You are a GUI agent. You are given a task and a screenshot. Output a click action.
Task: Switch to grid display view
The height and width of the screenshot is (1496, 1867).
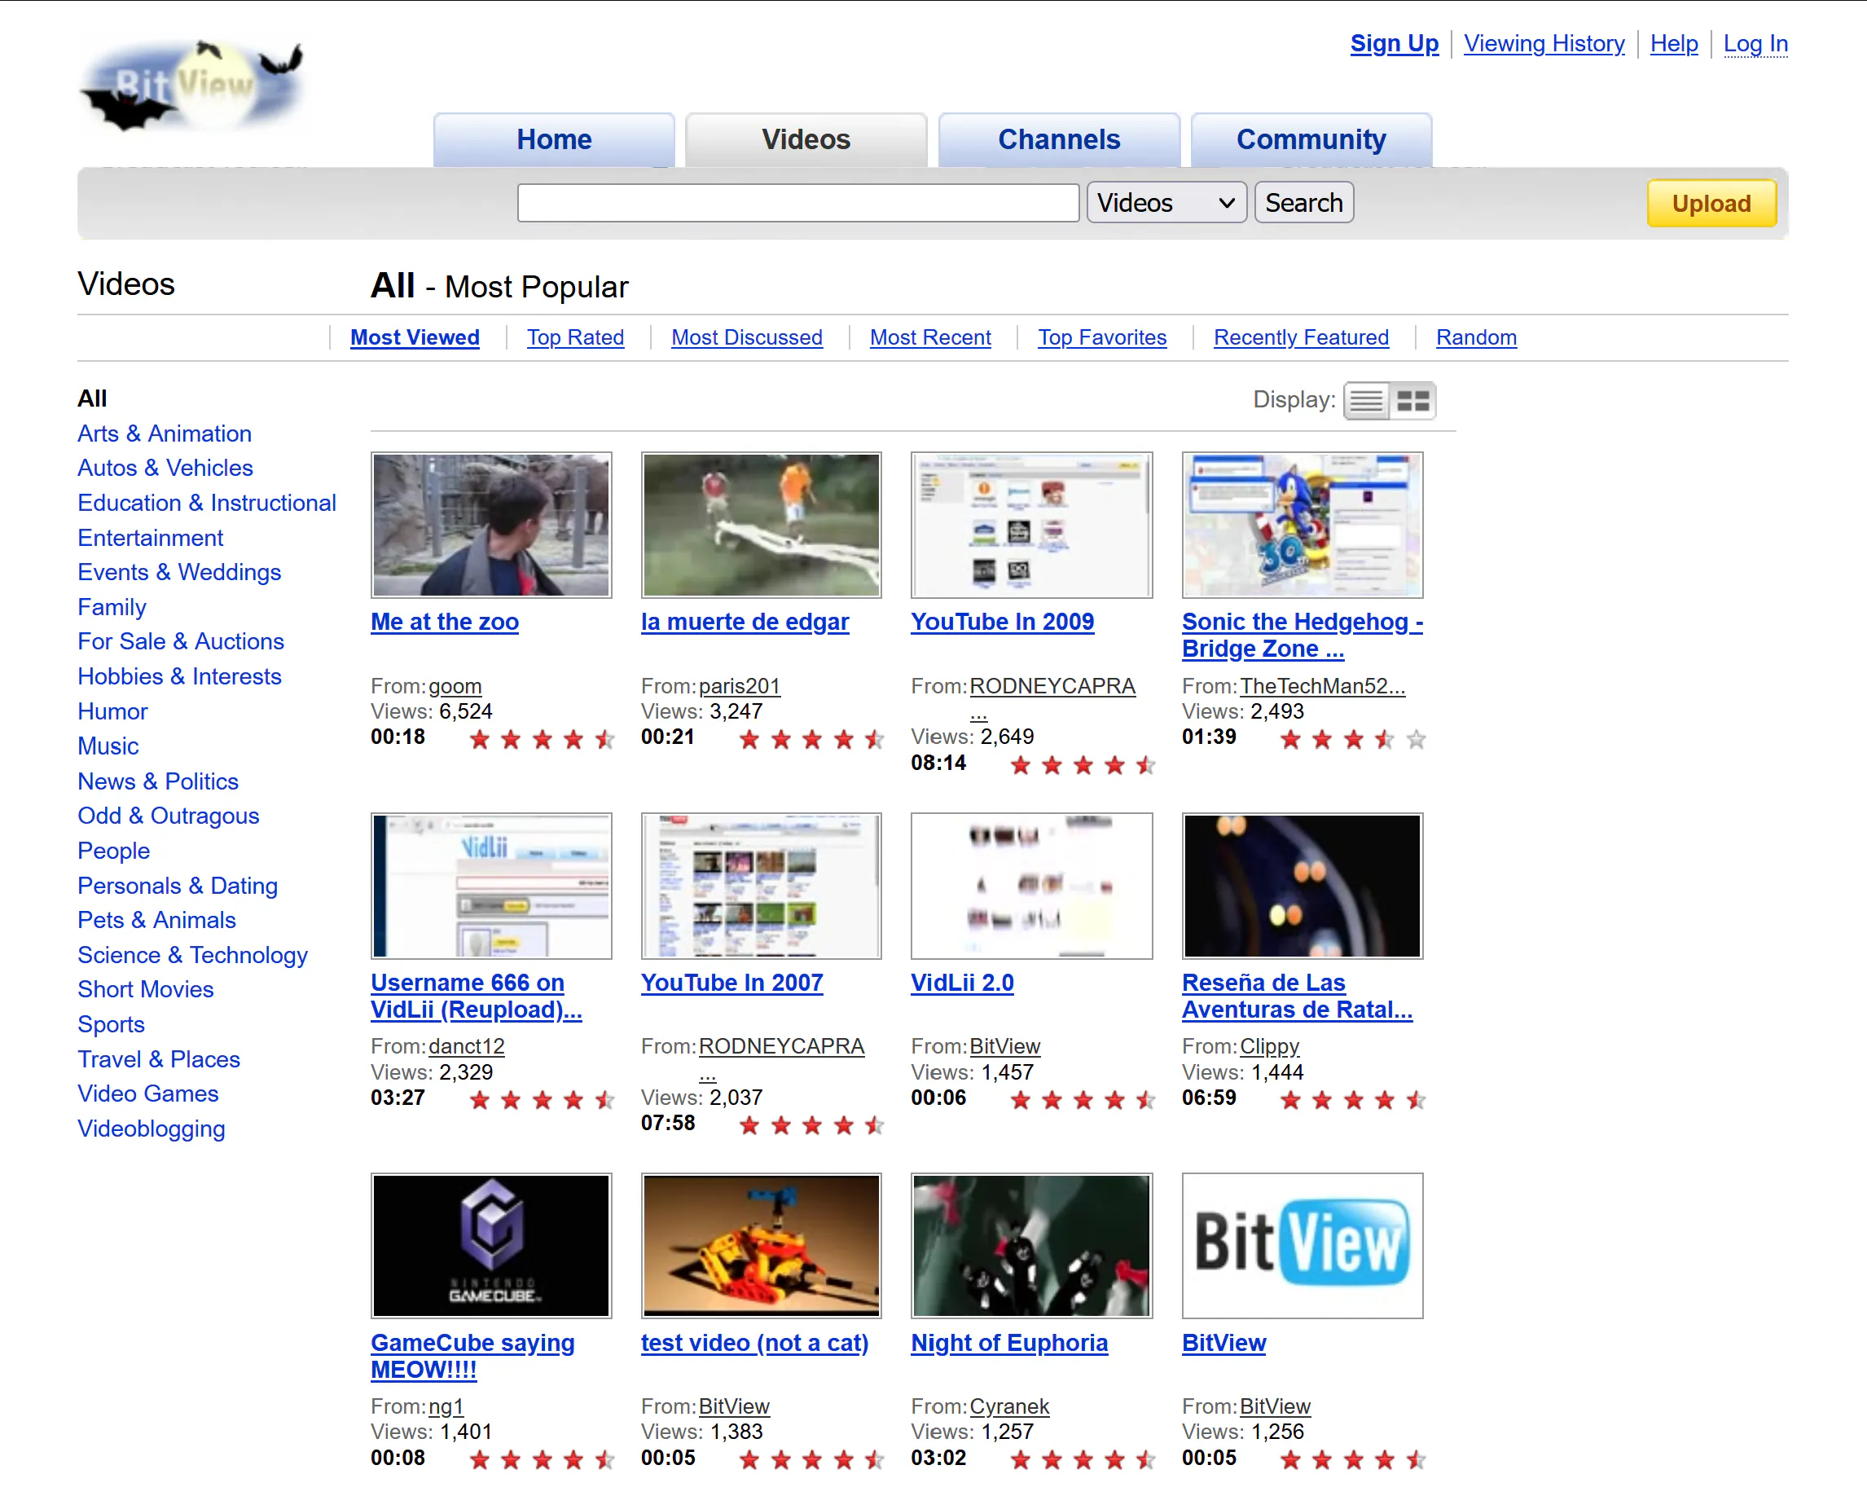coord(1412,401)
